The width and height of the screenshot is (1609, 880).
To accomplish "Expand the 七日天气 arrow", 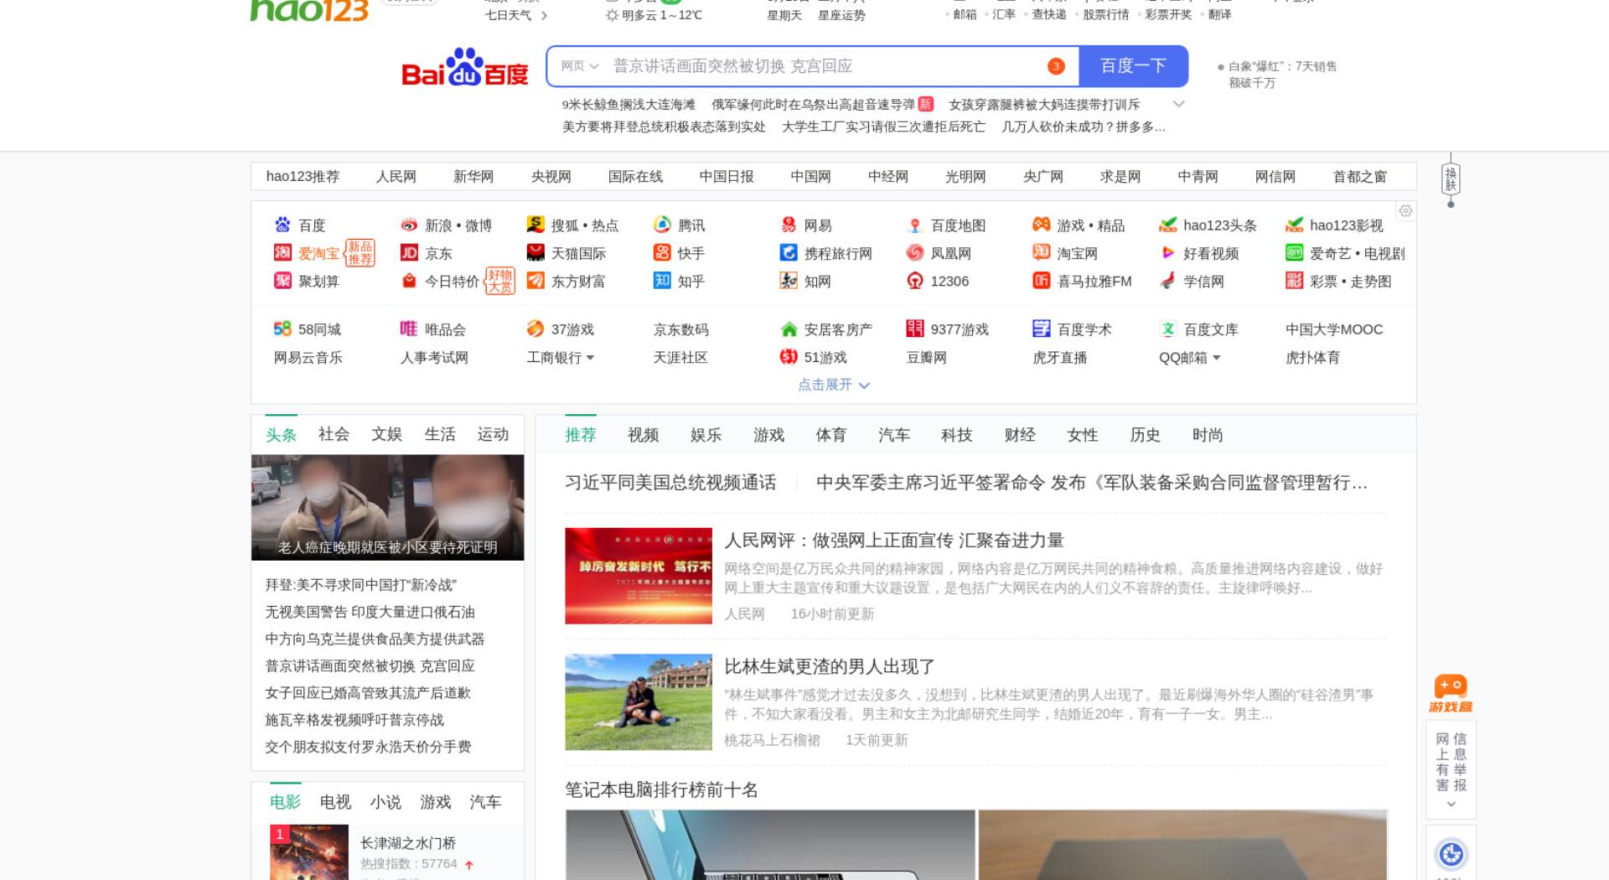I will (x=544, y=15).
